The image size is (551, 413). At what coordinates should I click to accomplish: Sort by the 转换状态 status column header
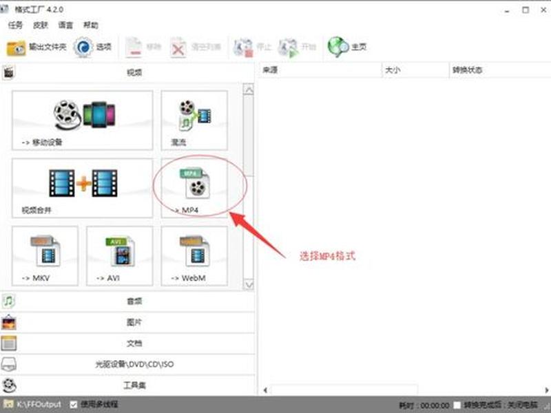pyautogui.click(x=500, y=70)
